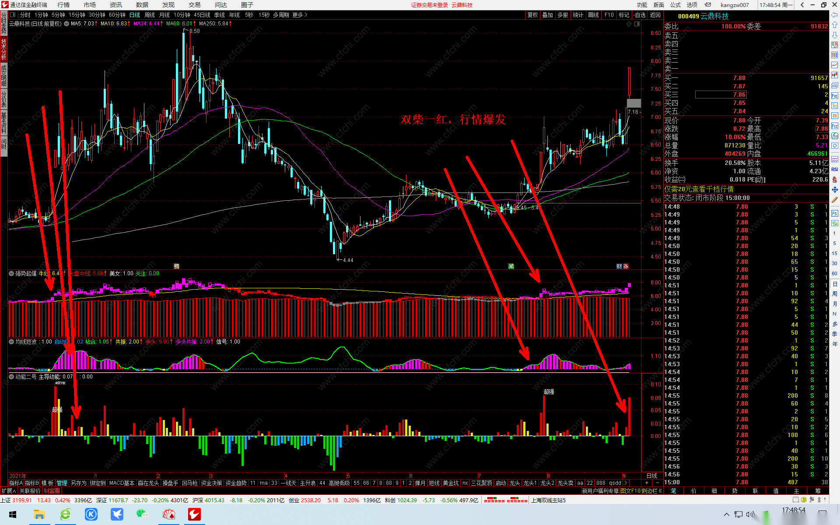Image resolution: width=840 pixels, height=525 pixels.
Task: Click the blue left arrow icon in right sidebar
Action: [834, 15]
